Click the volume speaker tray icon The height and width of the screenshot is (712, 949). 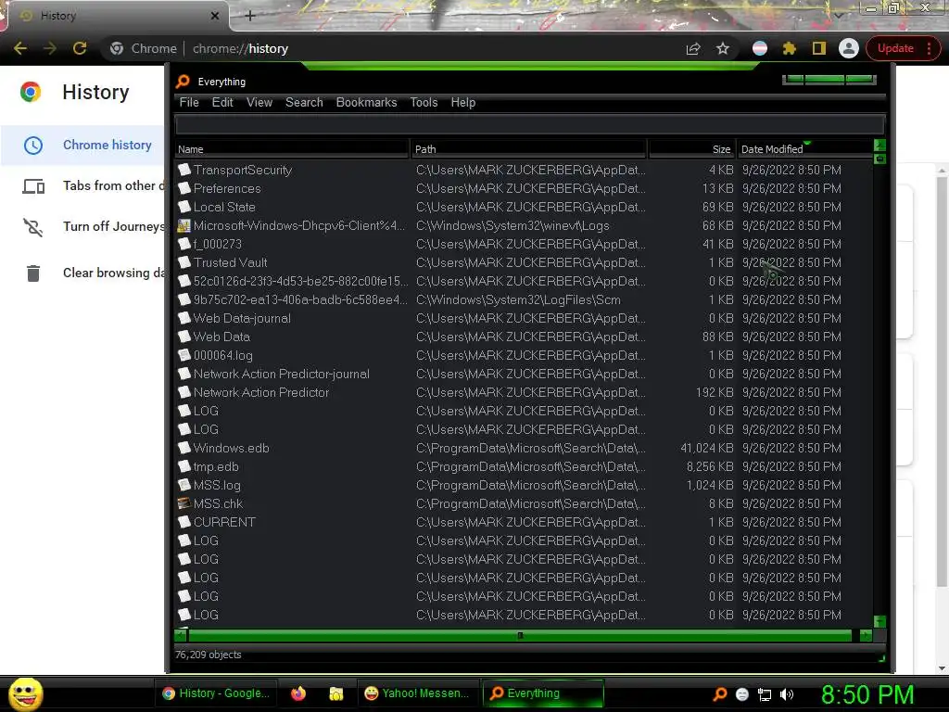pyautogui.click(x=787, y=694)
